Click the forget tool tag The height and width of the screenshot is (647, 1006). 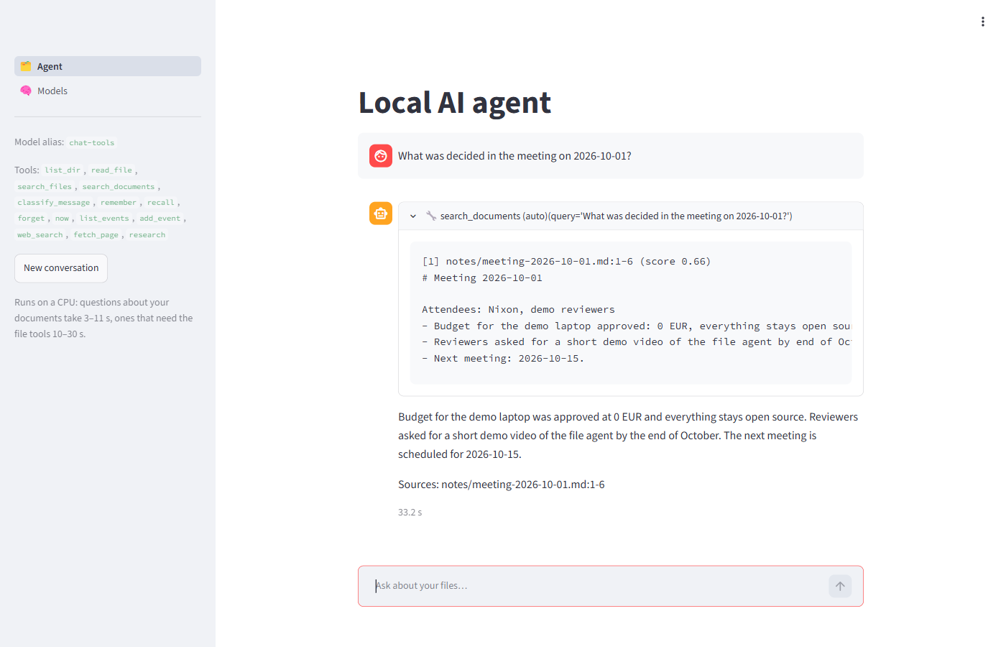[31, 219]
